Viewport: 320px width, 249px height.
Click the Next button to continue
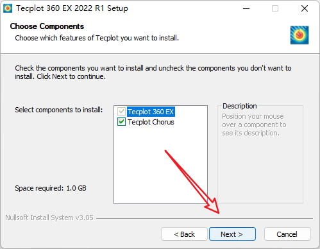click(232, 234)
